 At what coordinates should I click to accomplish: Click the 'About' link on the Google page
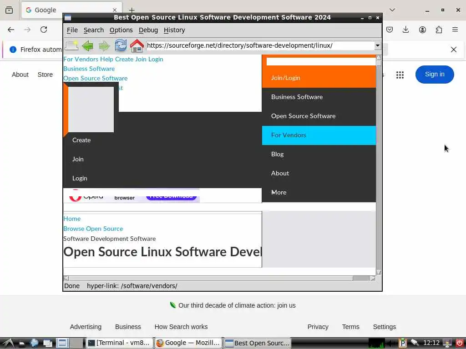(20, 75)
